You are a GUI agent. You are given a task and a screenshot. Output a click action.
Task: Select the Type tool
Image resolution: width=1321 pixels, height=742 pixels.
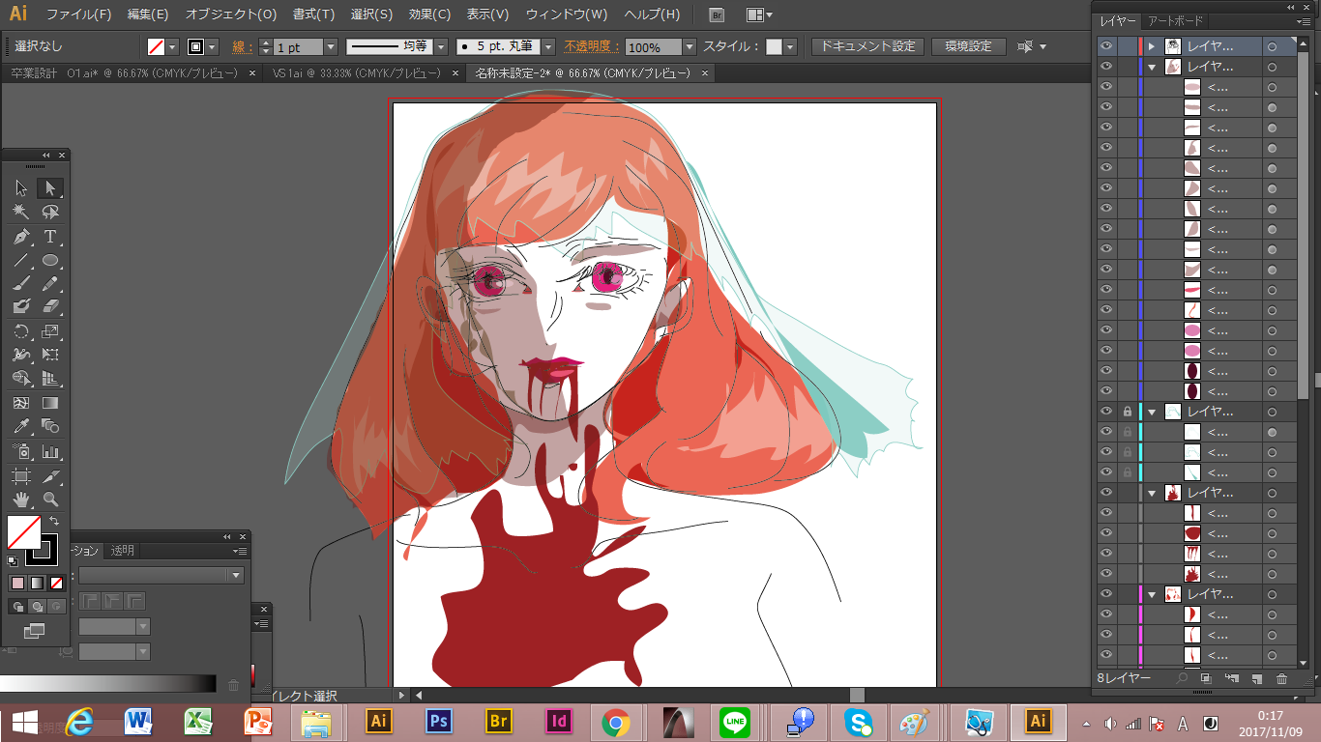[x=50, y=237]
